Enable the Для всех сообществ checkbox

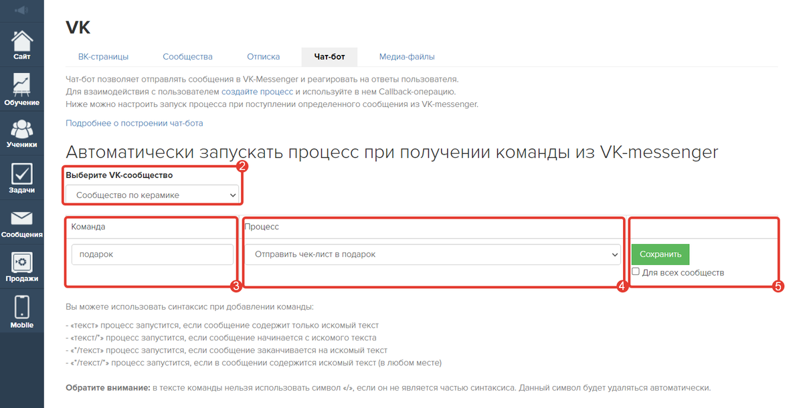coord(636,272)
